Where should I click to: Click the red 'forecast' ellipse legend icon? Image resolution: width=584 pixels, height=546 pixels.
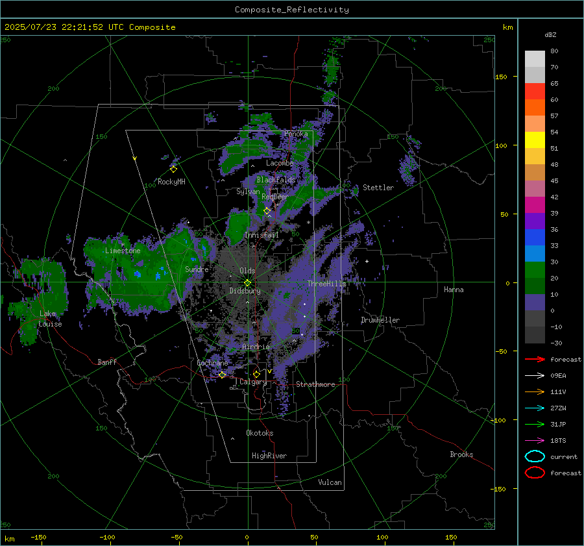pos(535,473)
